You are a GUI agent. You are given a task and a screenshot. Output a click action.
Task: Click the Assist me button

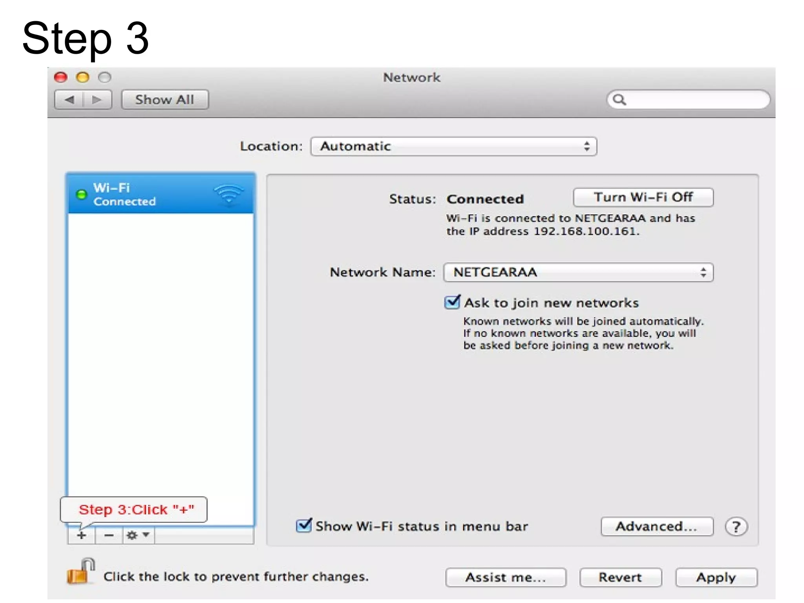pyautogui.click(x=506, y=577)
